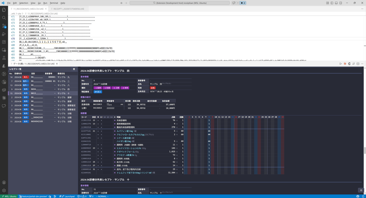Go forward with the navigation arrow
366x198 pixels.
click(x=126, y=3)
